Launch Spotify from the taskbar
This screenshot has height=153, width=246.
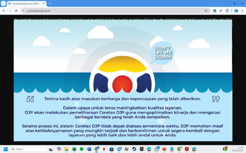[81, 149]
